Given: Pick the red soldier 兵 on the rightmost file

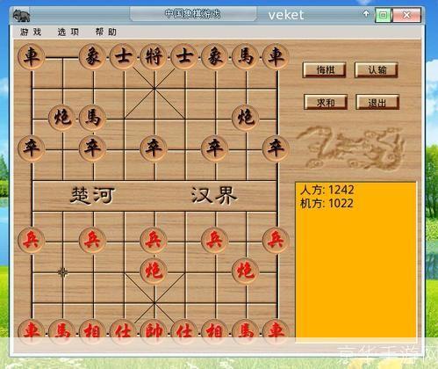Looking at the screenshot, I should click(276, 240).
